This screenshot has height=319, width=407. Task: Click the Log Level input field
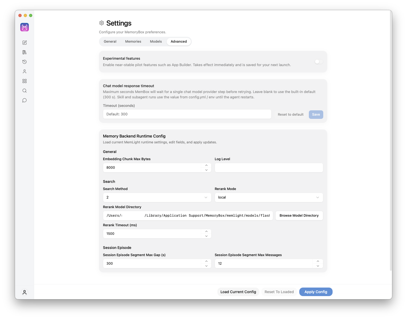(x=269, y=168)
